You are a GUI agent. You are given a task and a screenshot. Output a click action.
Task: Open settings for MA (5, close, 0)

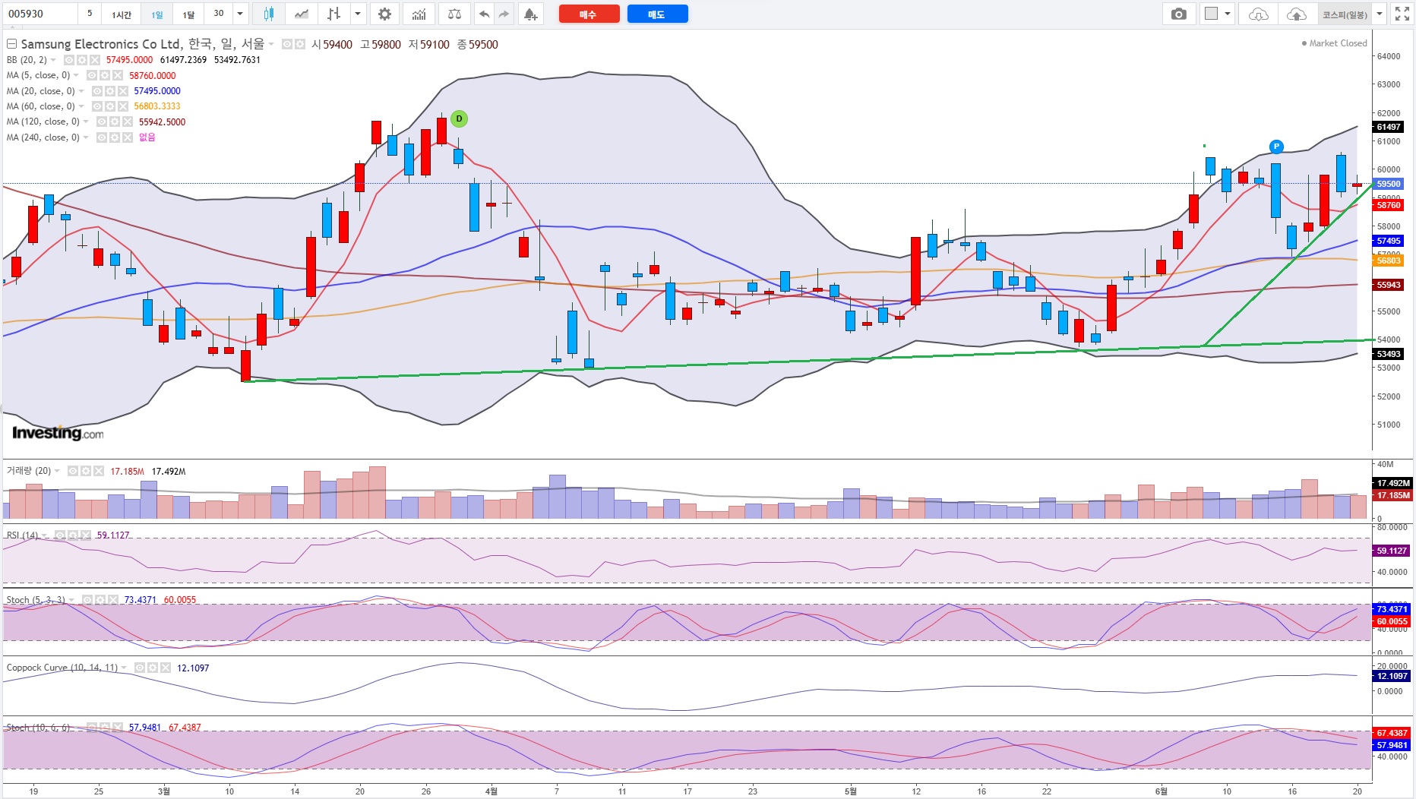click(x=105, y=75)
